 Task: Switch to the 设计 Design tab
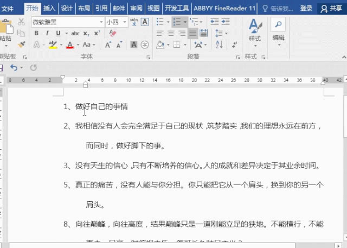point(67,9)
